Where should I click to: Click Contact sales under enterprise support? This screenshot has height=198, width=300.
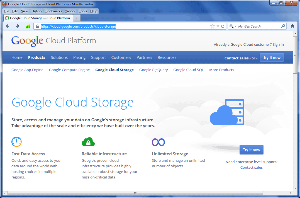(x=252, y=167)
